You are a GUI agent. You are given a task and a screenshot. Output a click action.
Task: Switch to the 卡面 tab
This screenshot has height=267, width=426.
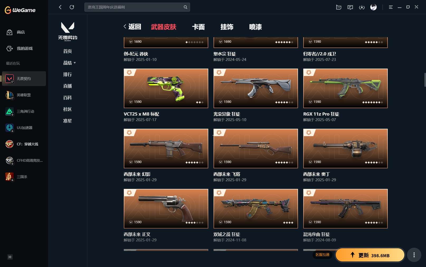coord(198,27)
